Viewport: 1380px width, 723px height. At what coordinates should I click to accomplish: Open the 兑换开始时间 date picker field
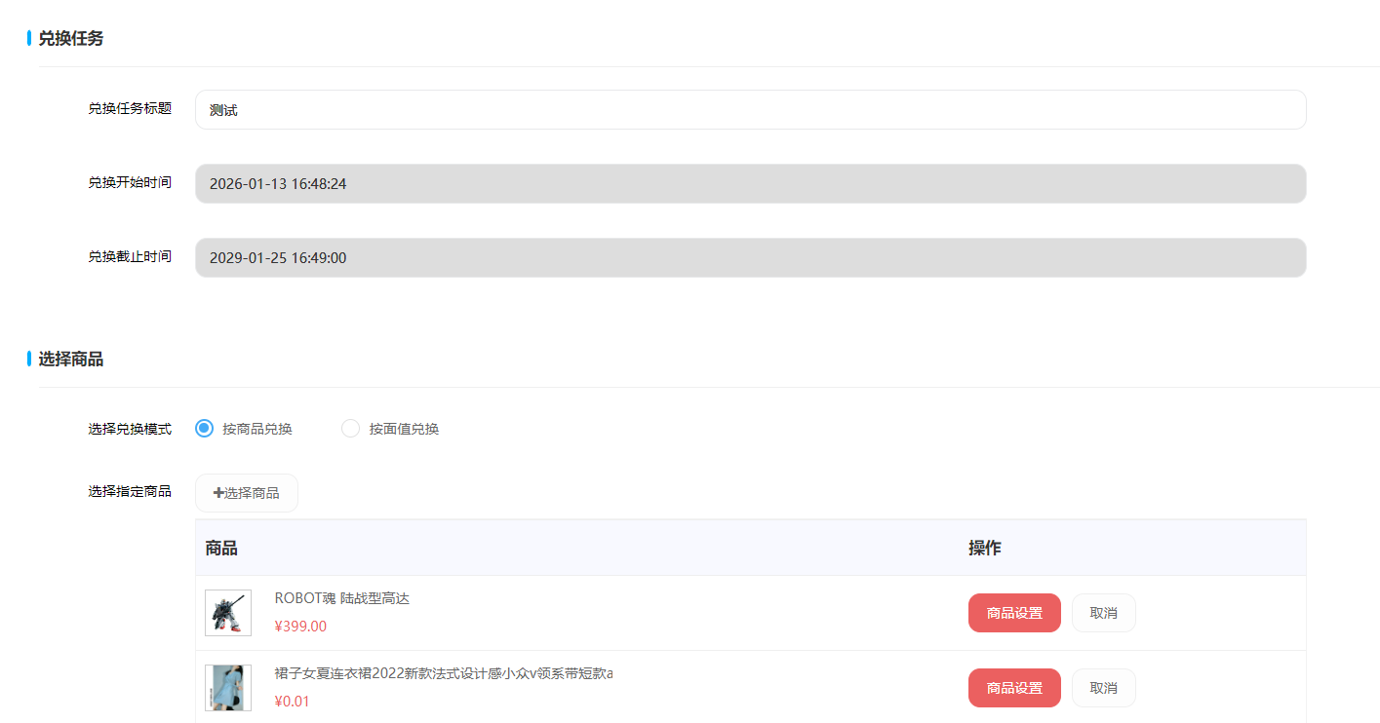tap(585, 182)
